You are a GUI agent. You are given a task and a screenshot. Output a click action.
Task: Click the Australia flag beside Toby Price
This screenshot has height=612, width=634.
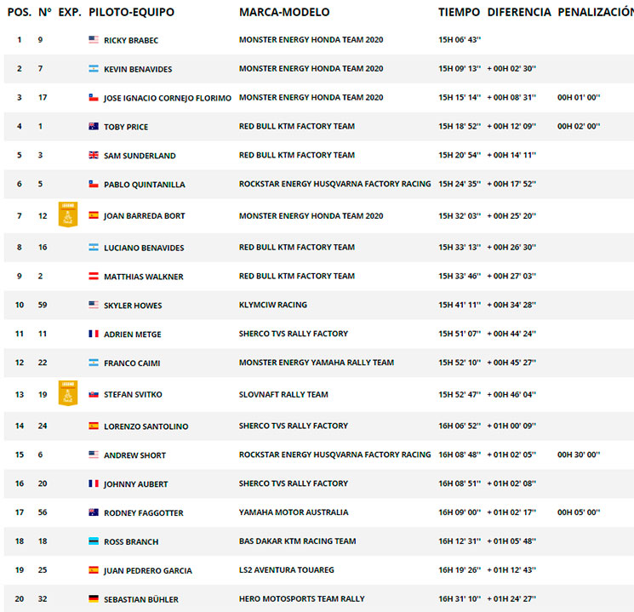point(94,126)
